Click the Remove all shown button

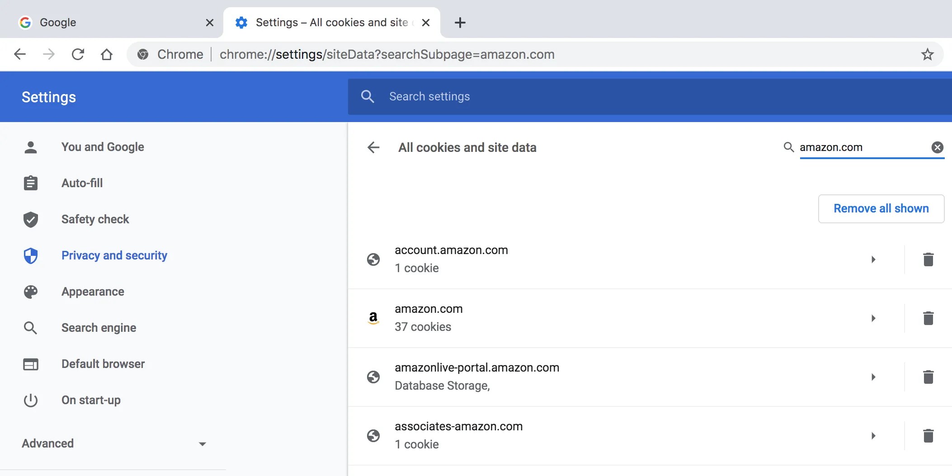coord(881,208)
